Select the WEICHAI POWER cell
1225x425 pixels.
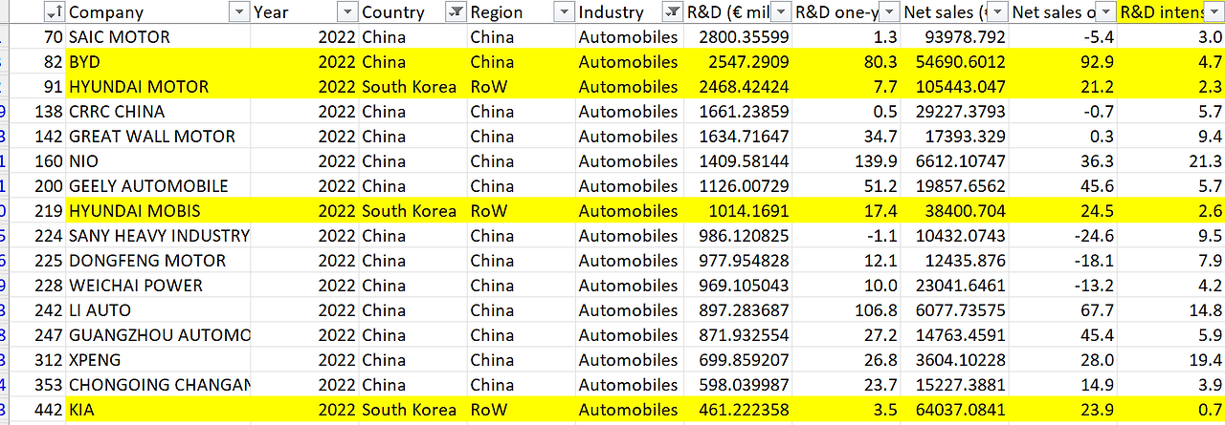(x=158, y=286)
